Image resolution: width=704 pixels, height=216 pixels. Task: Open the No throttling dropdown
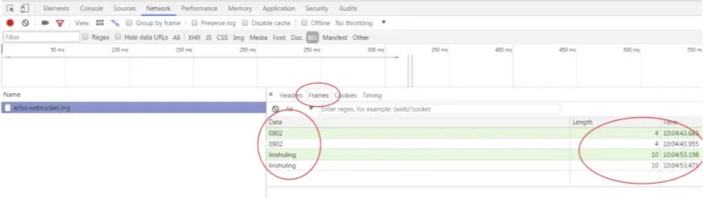[360, 23]
